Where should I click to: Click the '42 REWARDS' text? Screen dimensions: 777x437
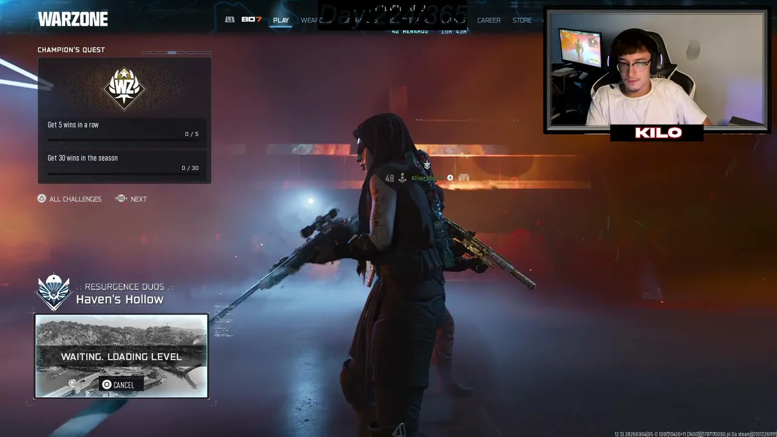pos(410,32)
